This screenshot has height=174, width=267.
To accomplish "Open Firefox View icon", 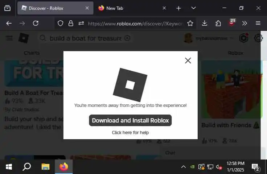I will point(7,8).
